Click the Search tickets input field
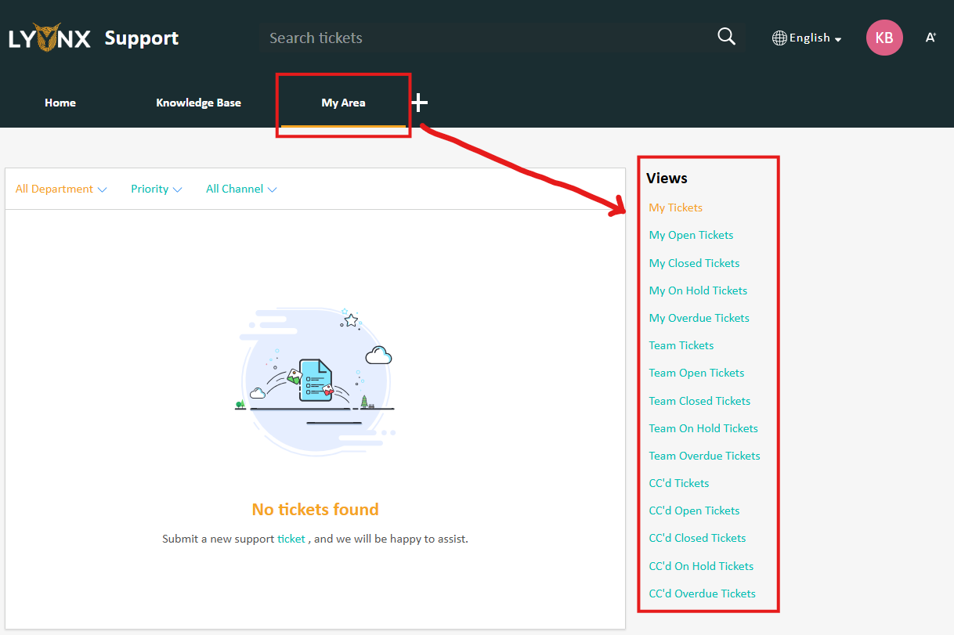954x635 pixels. 486,38
